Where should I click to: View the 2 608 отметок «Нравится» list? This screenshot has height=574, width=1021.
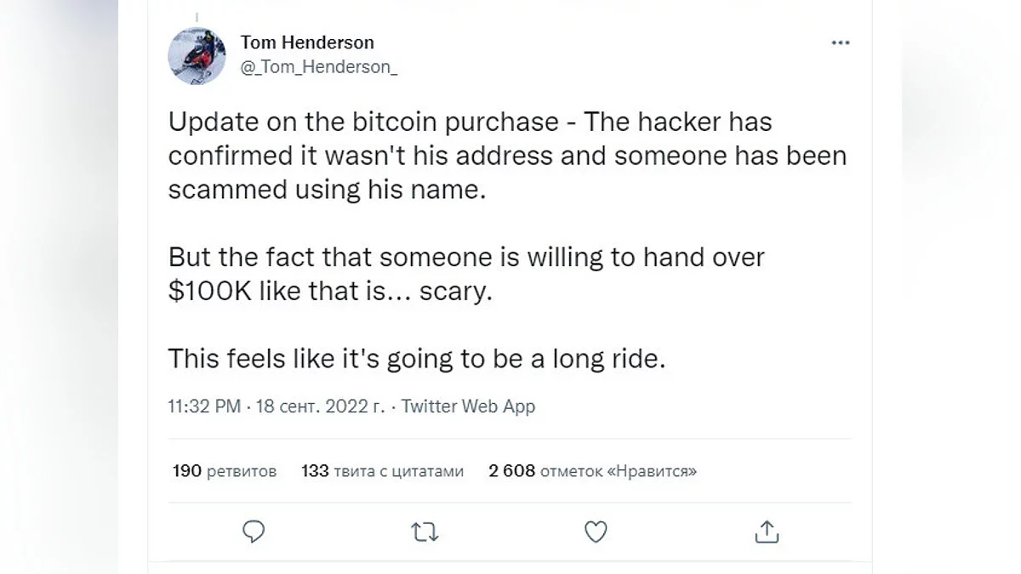(592, 470)
